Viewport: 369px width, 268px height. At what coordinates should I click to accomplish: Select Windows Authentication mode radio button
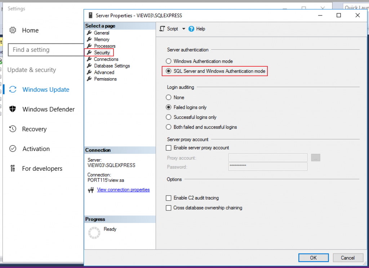169,62
